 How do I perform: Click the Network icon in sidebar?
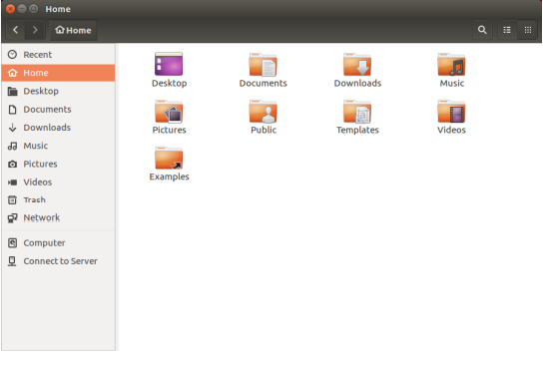[12, 217]
